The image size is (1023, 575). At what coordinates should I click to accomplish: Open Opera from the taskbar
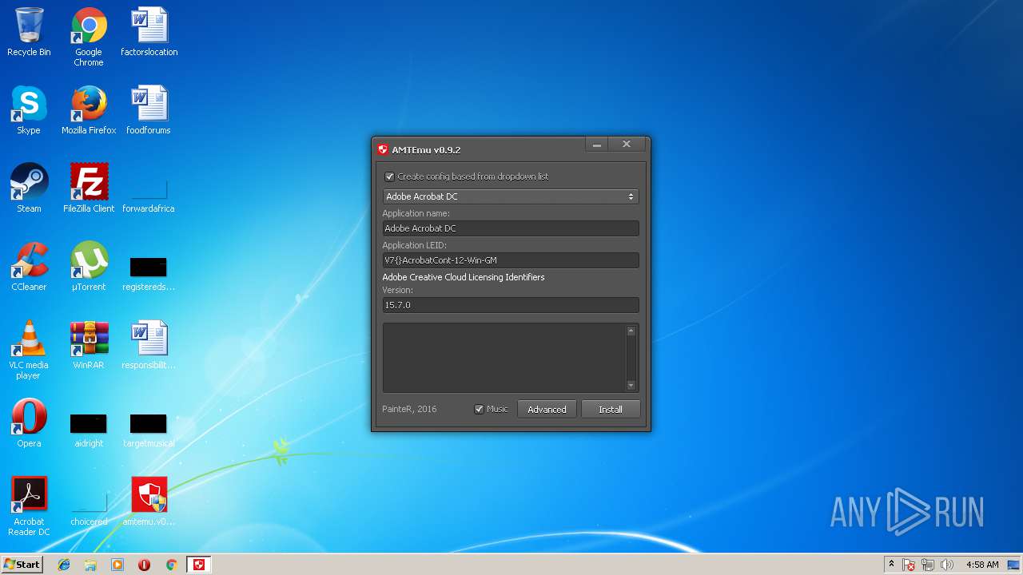tap(144, 565)
